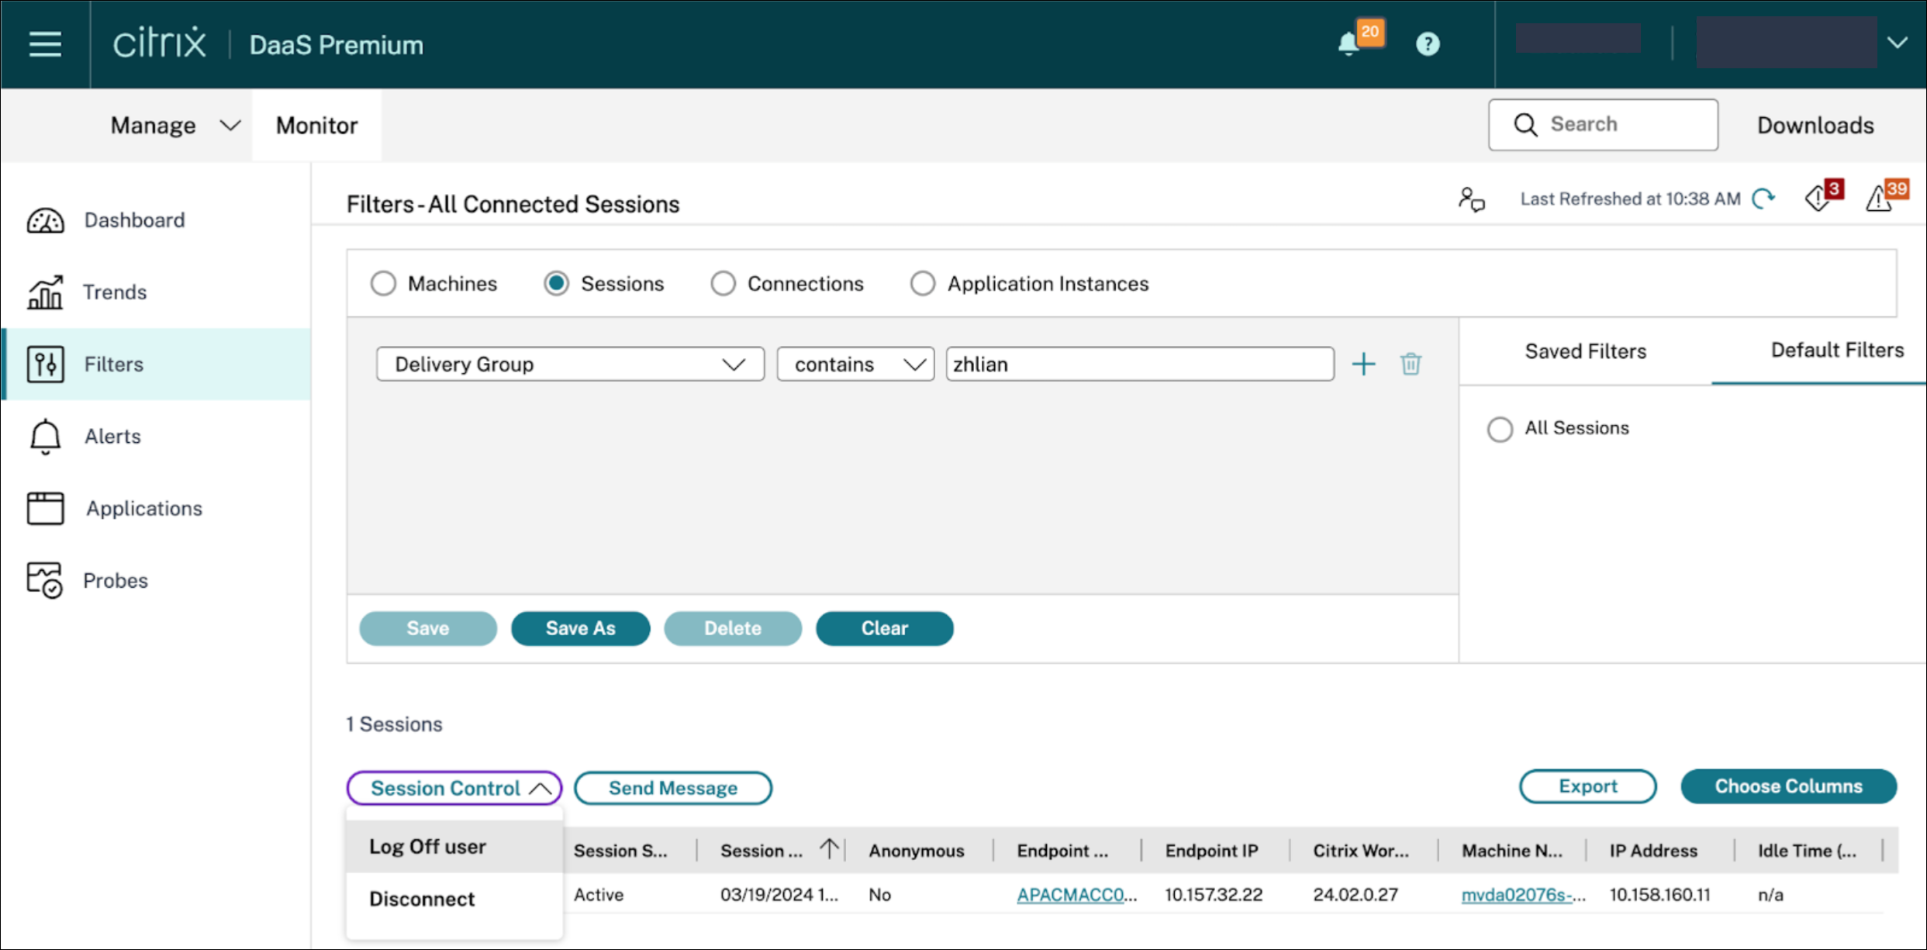This screenshot has width=1927, height=950.
Task: Click the notifications bell icon
Action: pos(1349,44)
